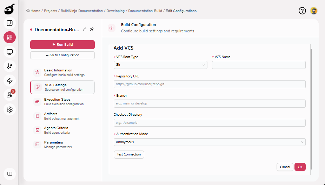
Task: Open the VCS Root Type dropdown
Action: click(x=160, y=65)
